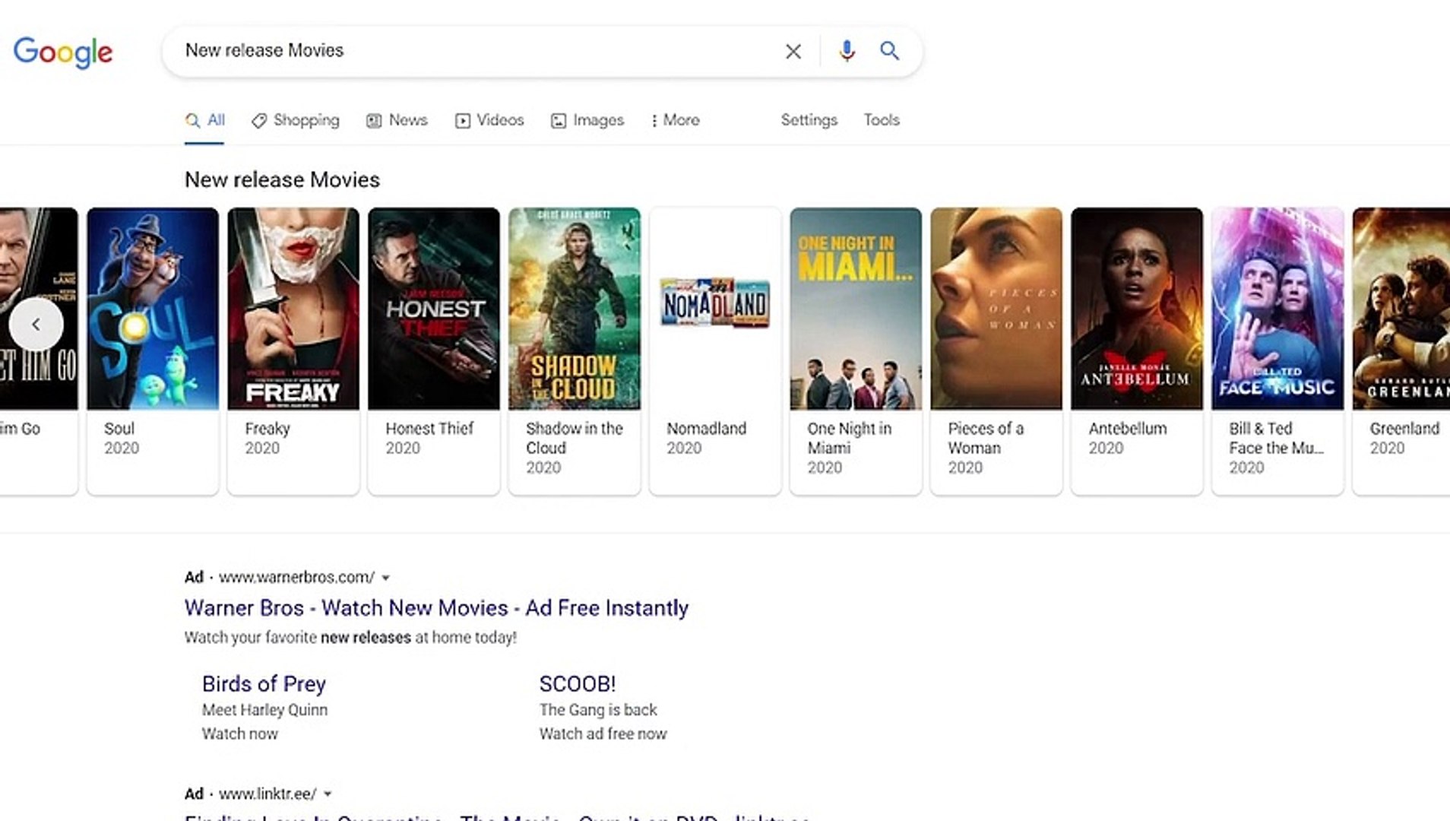
Task: Clear the search box text
Action: [x=793, y=52]
